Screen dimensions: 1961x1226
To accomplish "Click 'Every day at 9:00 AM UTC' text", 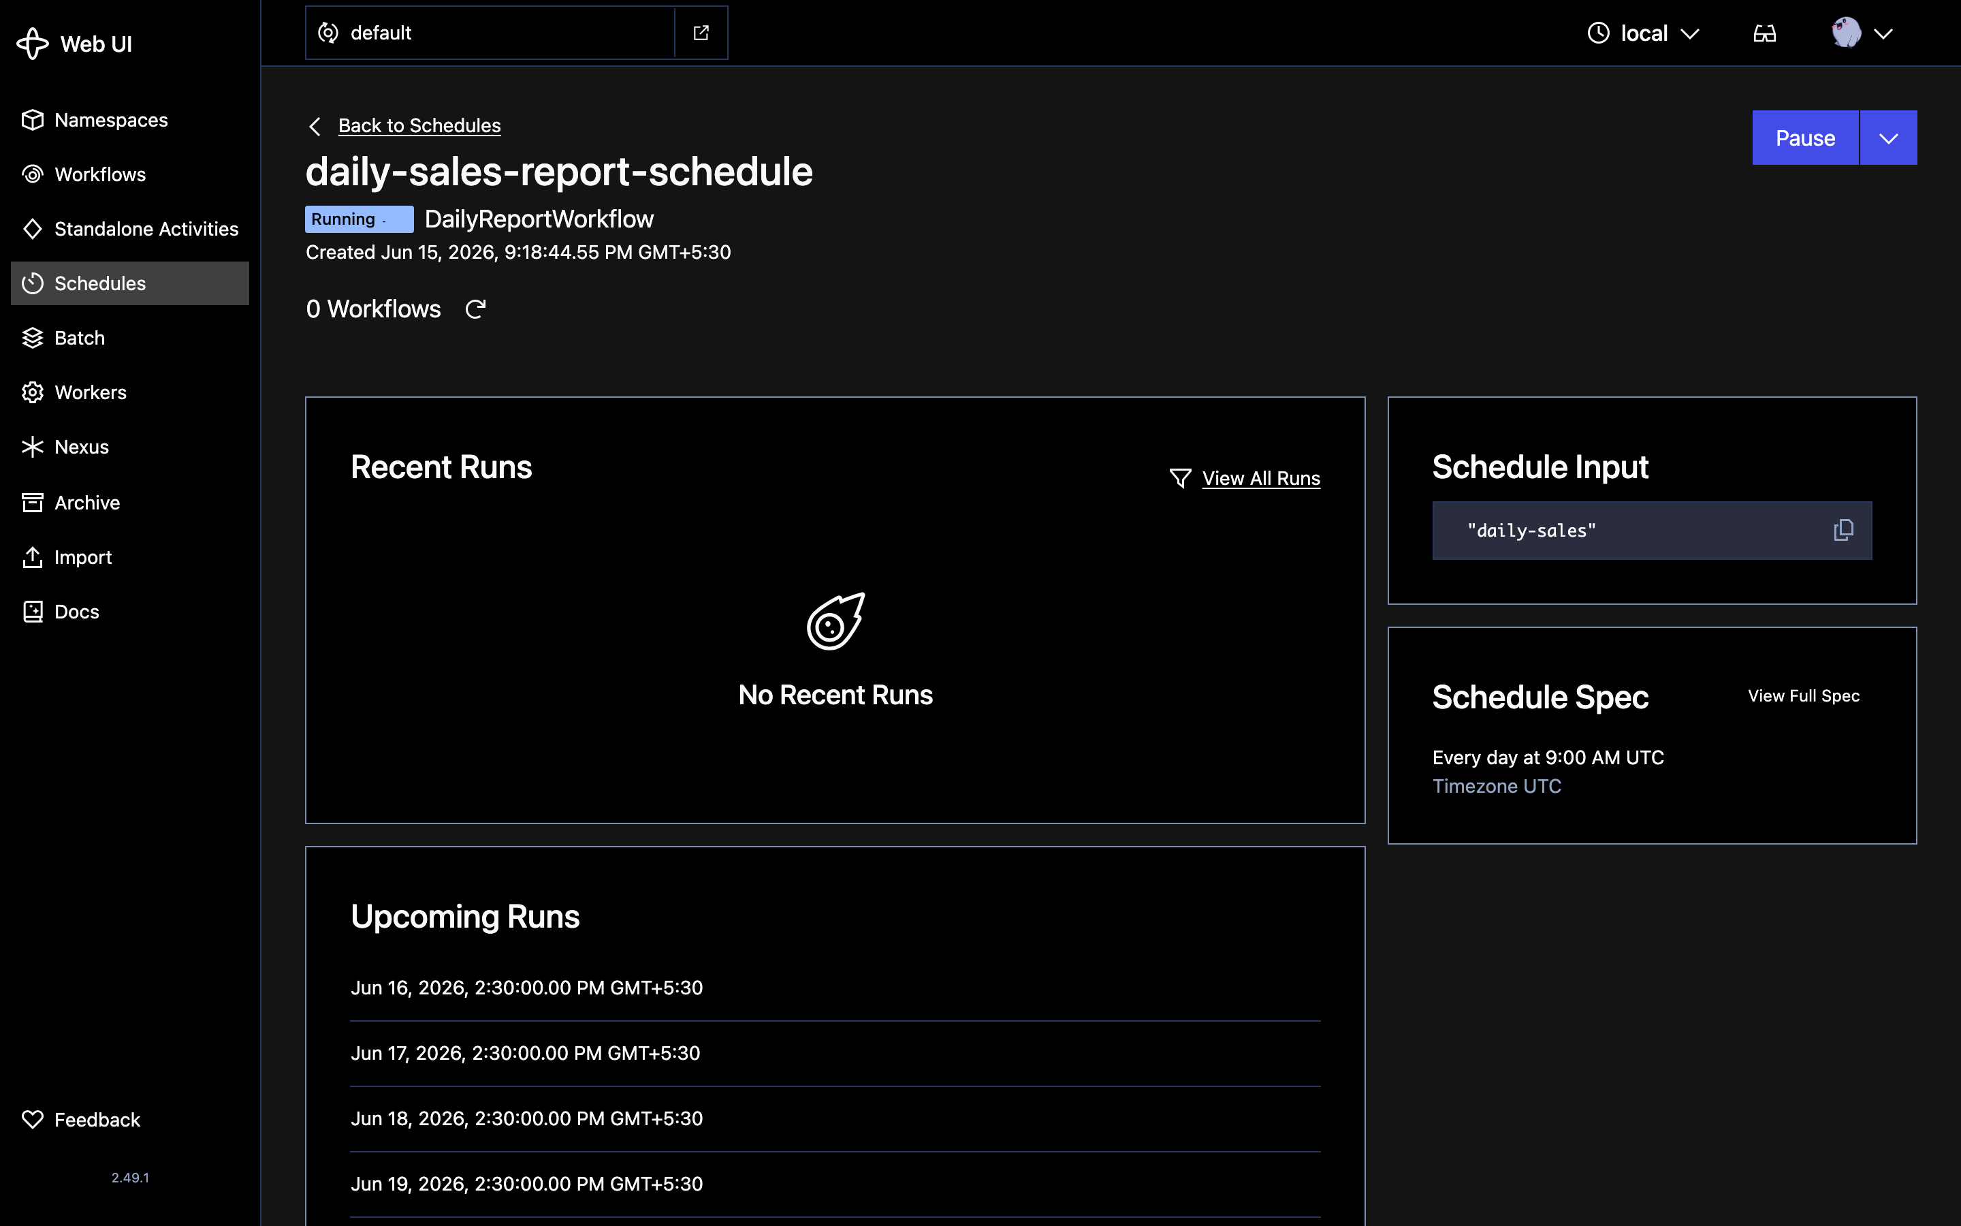I will coord(1548,757).
